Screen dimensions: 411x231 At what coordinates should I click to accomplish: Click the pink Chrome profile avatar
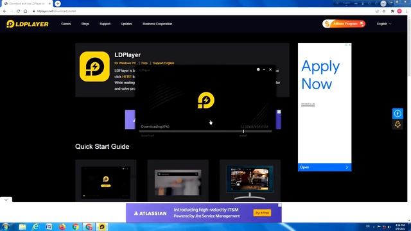point(399,12)
